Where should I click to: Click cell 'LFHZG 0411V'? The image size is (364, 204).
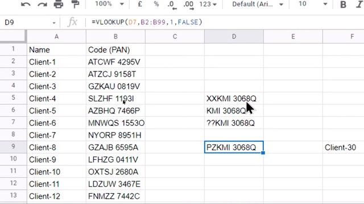coord(115,160)
